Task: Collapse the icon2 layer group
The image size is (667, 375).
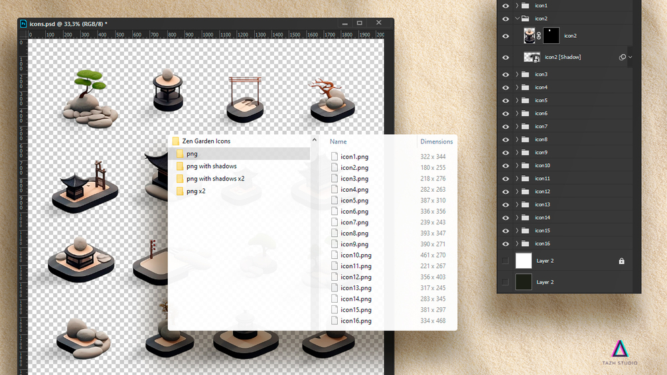Action: point(517,19)
